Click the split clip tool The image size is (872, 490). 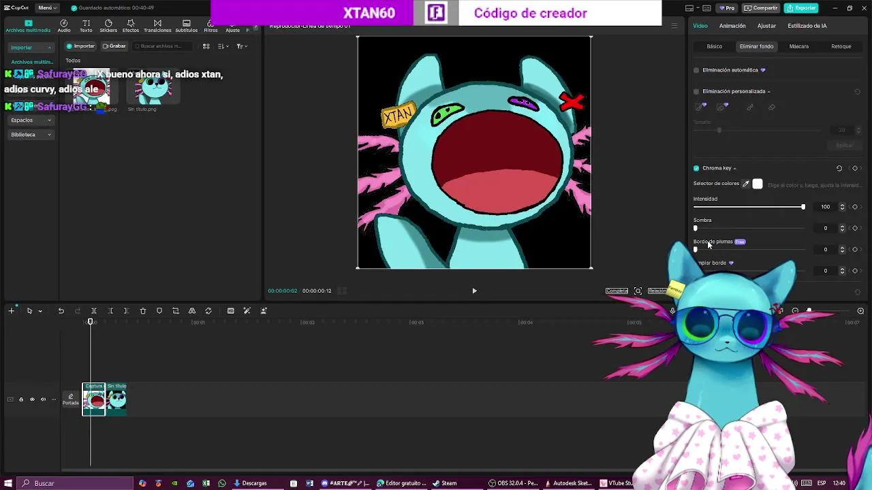[94, 311]
